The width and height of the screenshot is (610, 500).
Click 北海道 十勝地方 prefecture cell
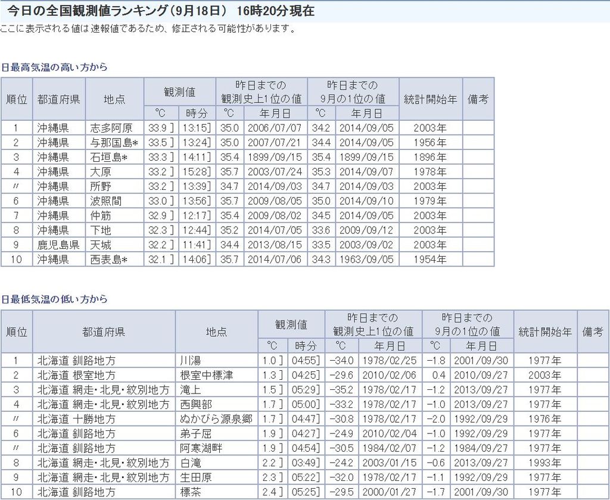pos(77,419)
